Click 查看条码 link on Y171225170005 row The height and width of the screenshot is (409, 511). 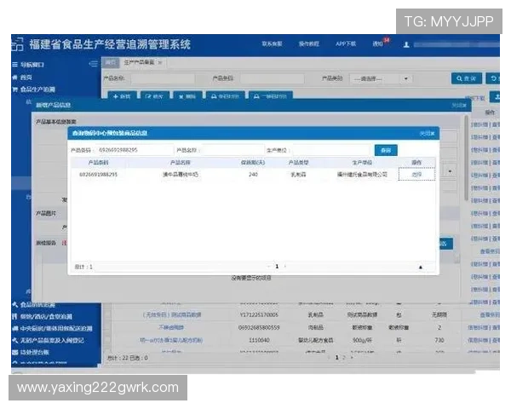click(x=490, y=314)
